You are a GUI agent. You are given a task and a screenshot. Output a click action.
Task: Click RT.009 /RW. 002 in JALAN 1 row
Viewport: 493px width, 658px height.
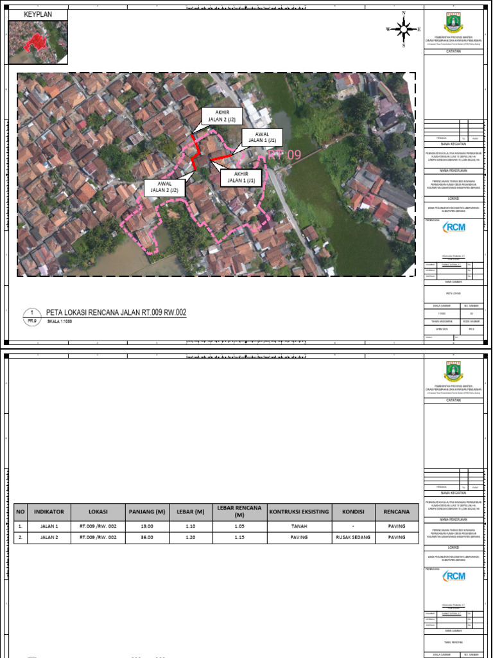(98, 526)
